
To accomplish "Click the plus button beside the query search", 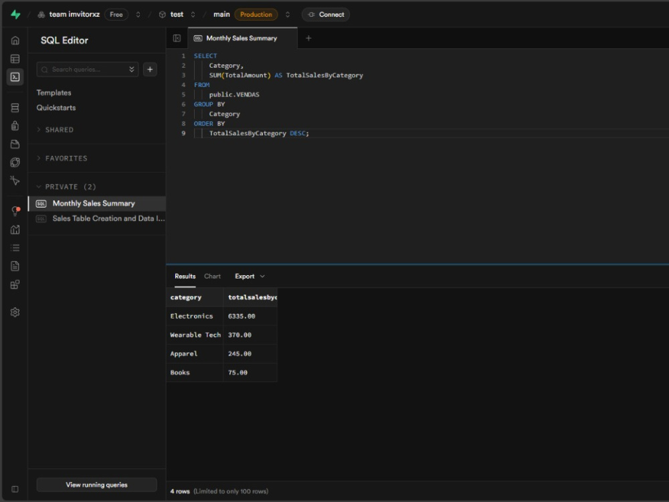I will click(x=150, y=69).
